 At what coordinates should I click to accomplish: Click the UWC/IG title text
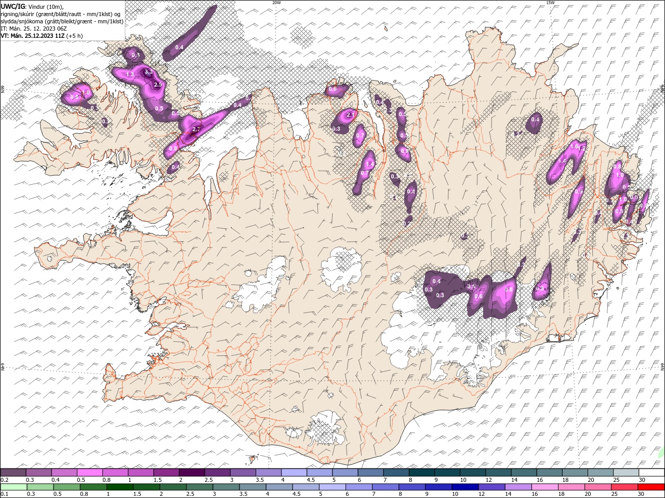point(12,6)
